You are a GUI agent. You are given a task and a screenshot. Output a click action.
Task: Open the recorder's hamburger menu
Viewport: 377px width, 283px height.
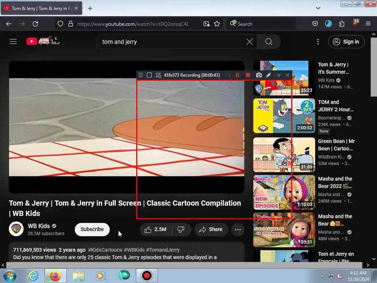pyautogui.click(x=141, y=75)
